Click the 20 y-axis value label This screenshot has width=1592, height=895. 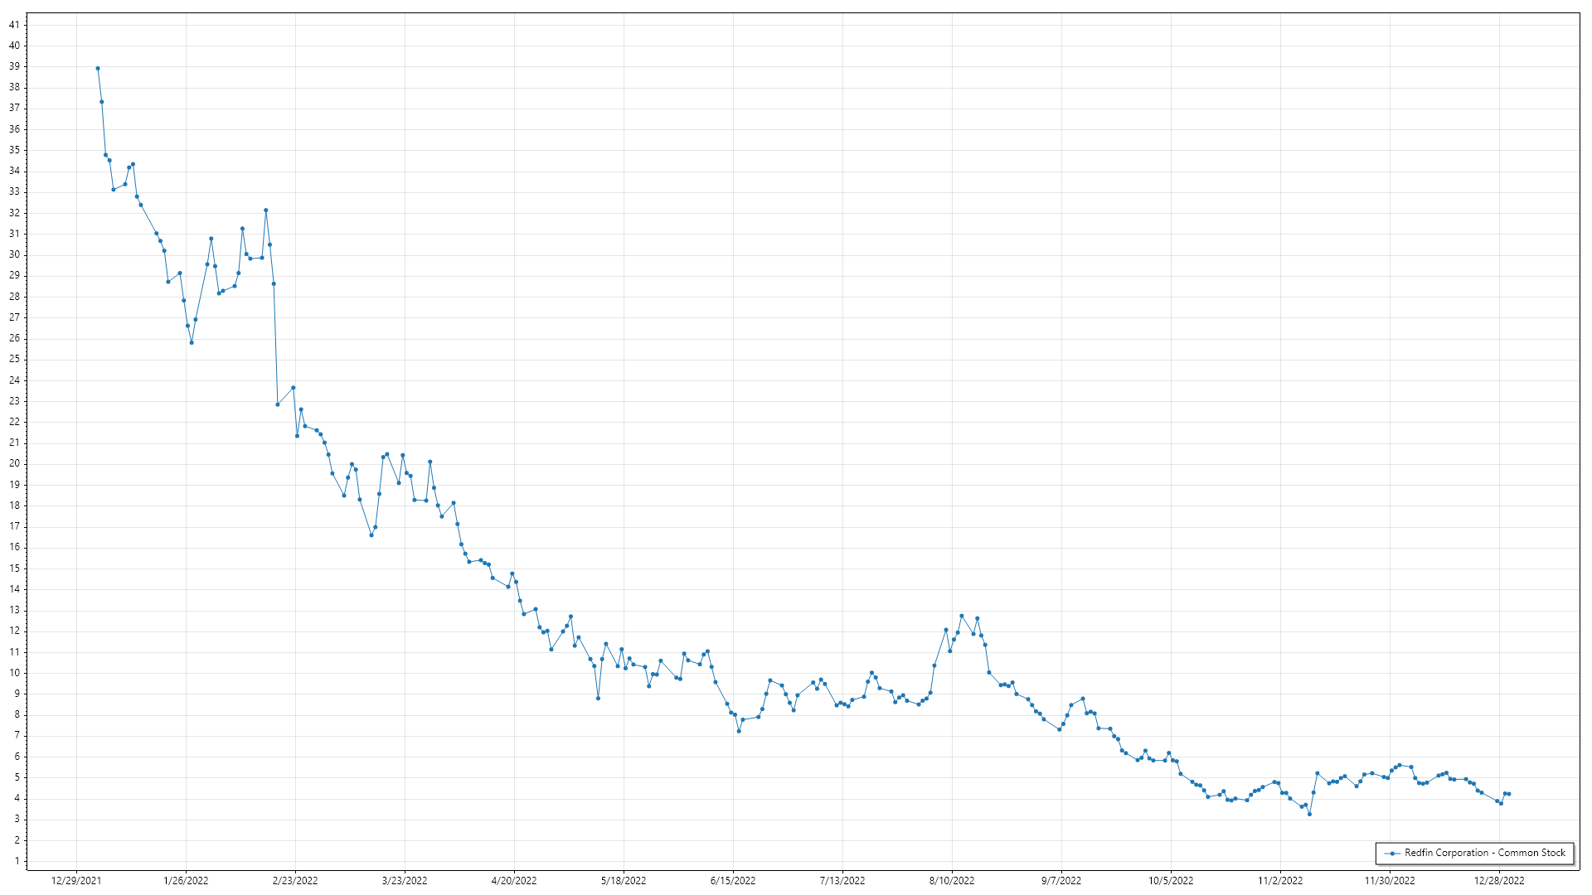point(14,464)
